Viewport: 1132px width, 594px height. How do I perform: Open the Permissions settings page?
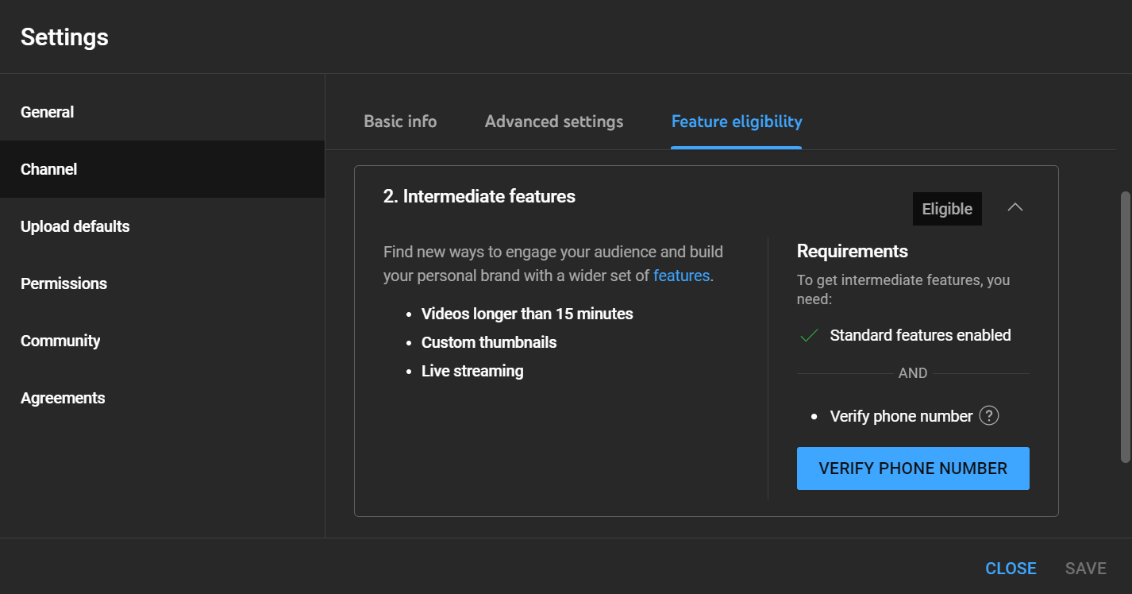[x=64, y=283]
